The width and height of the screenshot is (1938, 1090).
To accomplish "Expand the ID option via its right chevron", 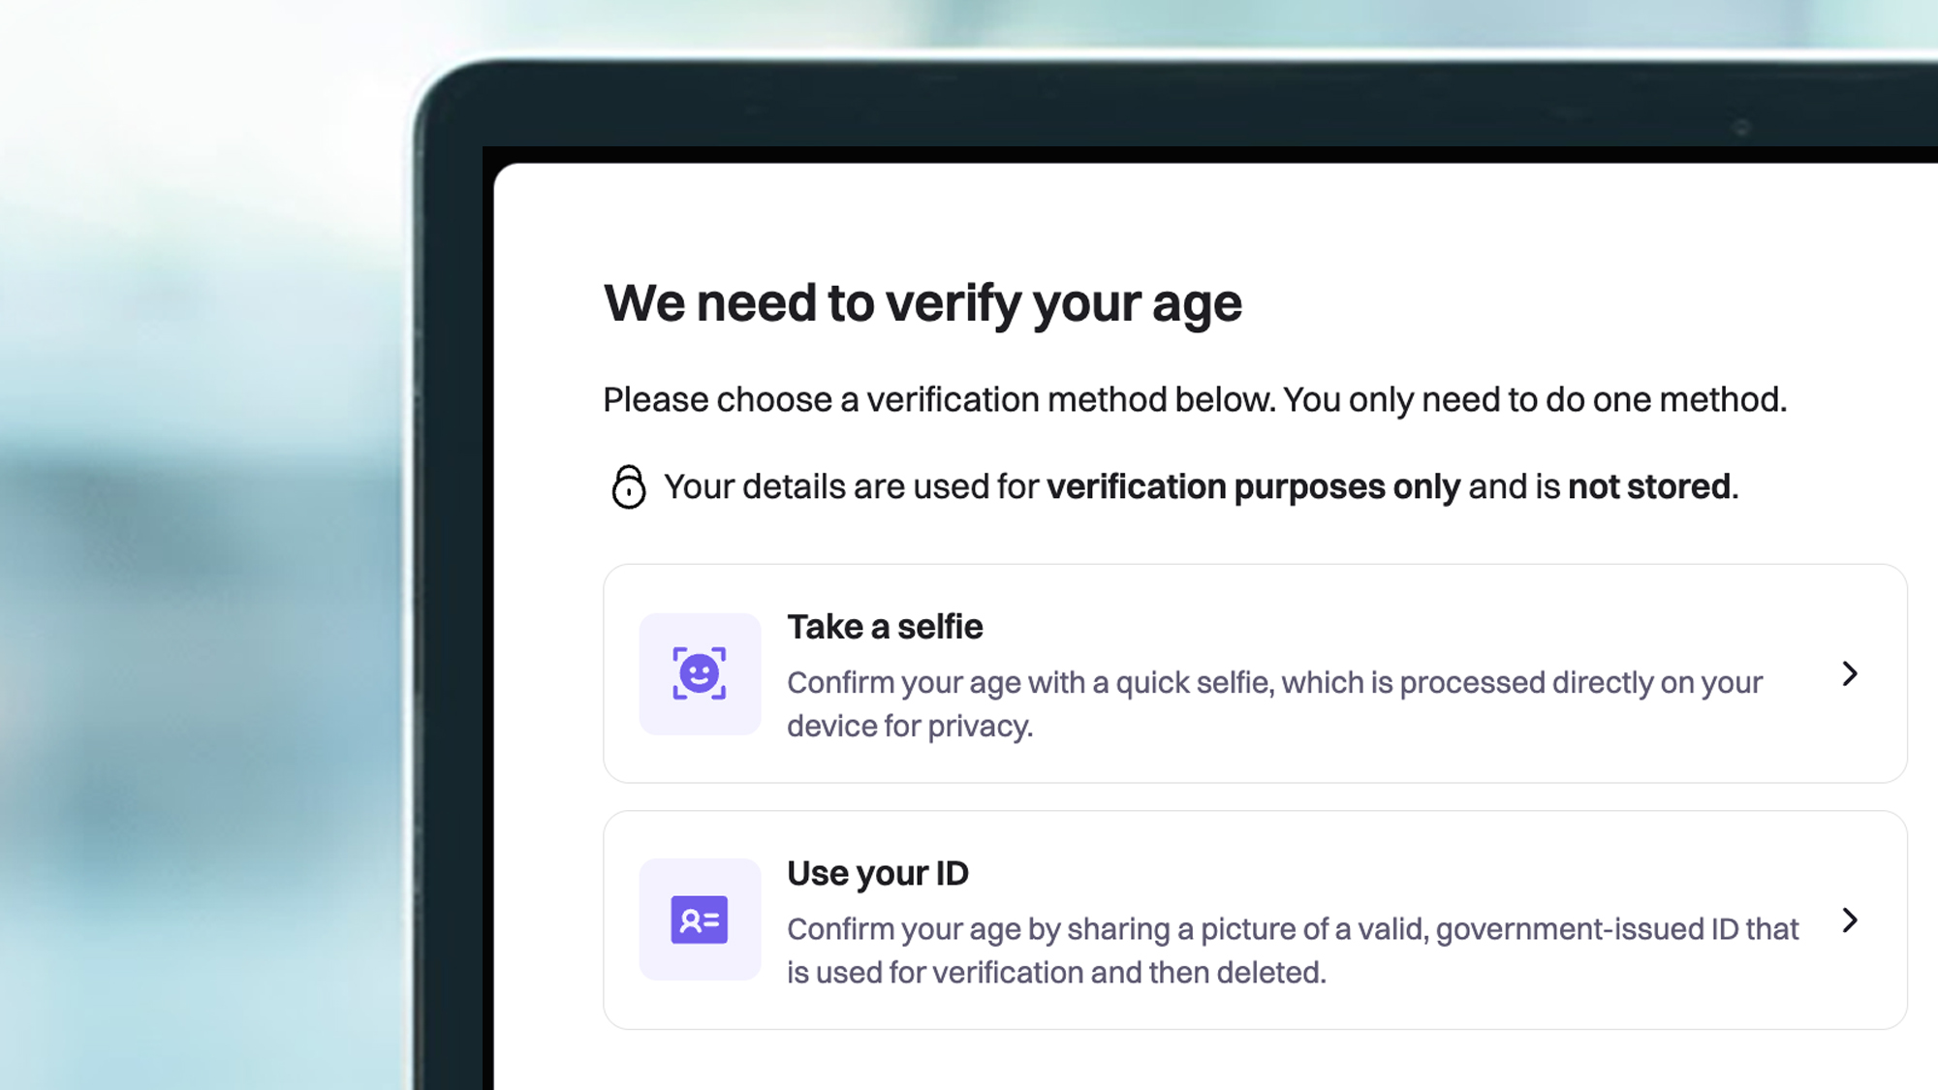I will coord(1852,921).
